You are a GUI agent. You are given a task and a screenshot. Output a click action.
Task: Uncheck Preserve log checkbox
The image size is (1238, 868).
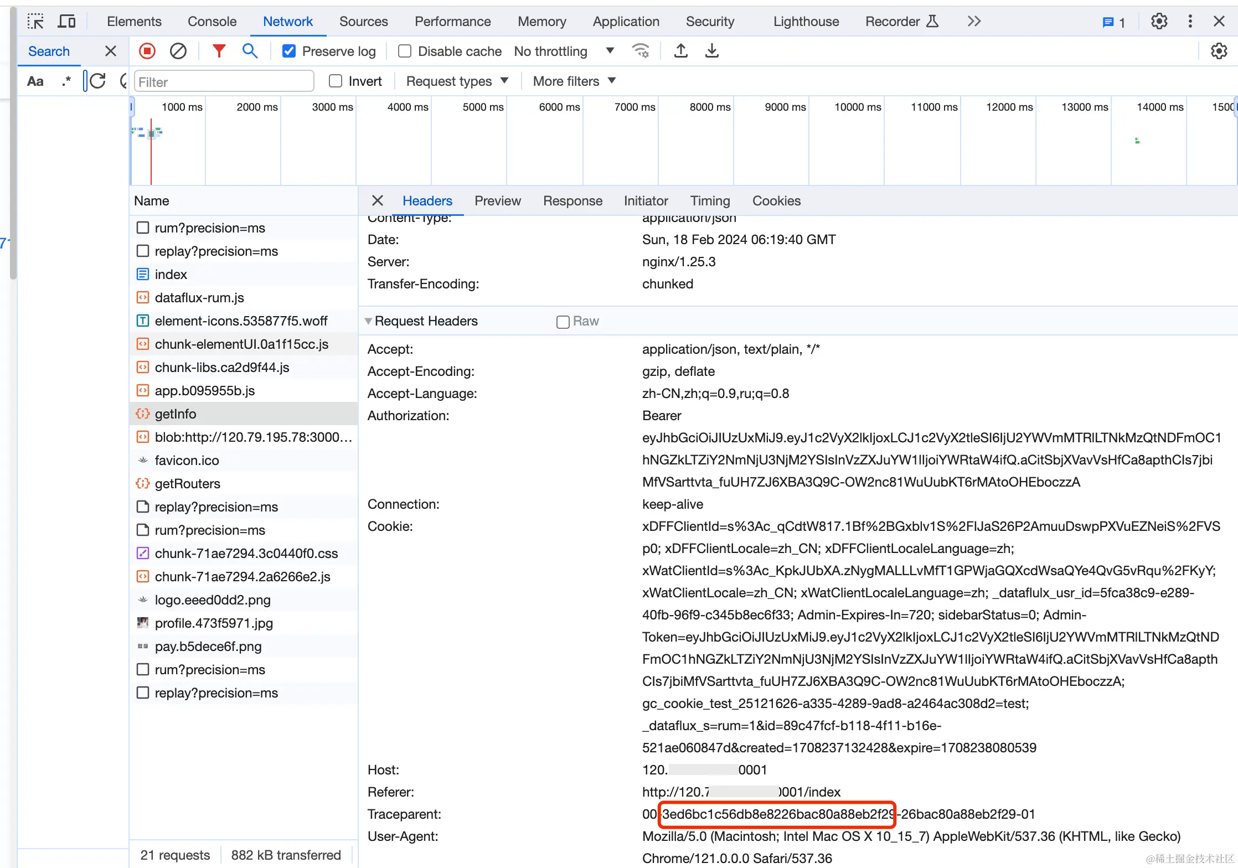click(x=289, y=51)
